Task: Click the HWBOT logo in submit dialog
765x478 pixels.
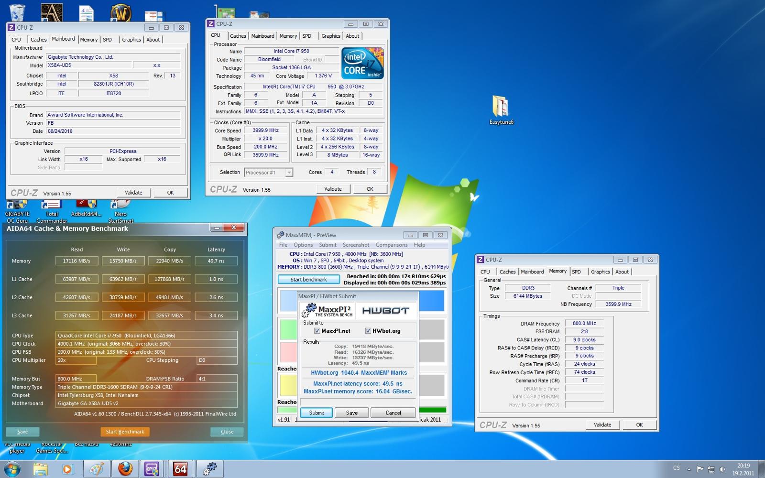Action: 385,311
